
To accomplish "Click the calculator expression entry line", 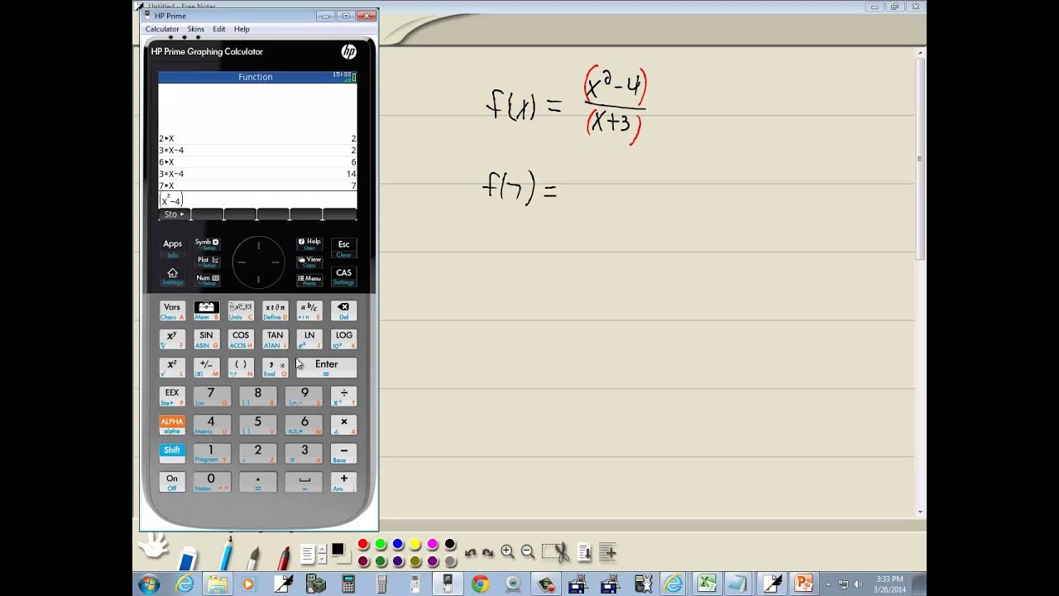I will pos(257,200).
